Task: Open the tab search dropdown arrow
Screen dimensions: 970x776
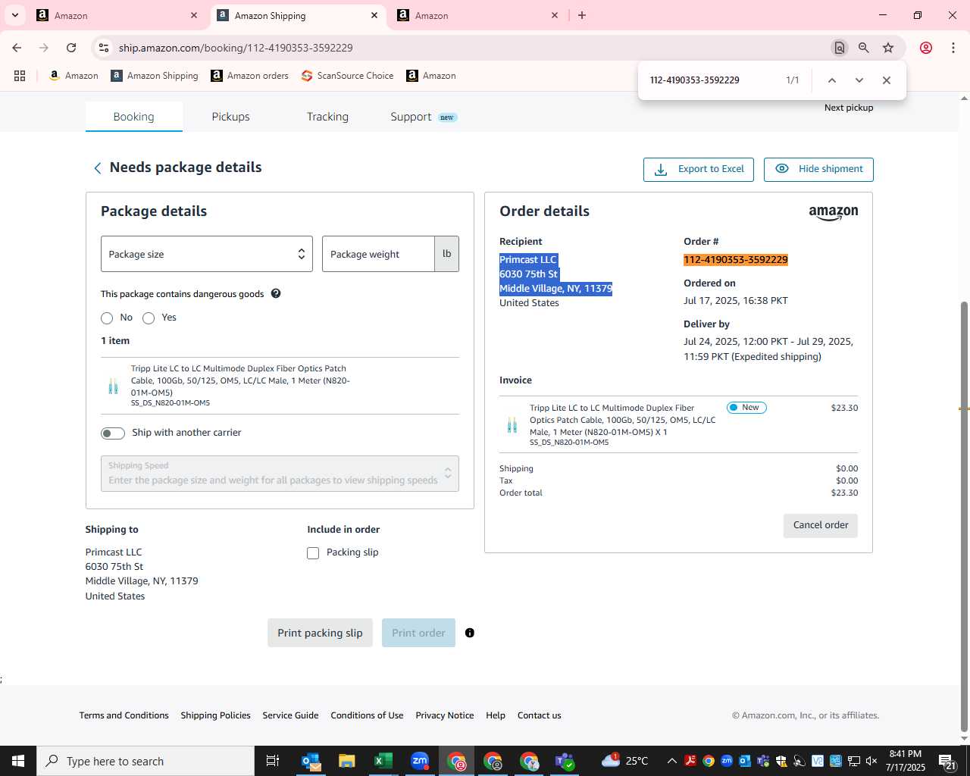Action: coord(14,15)
